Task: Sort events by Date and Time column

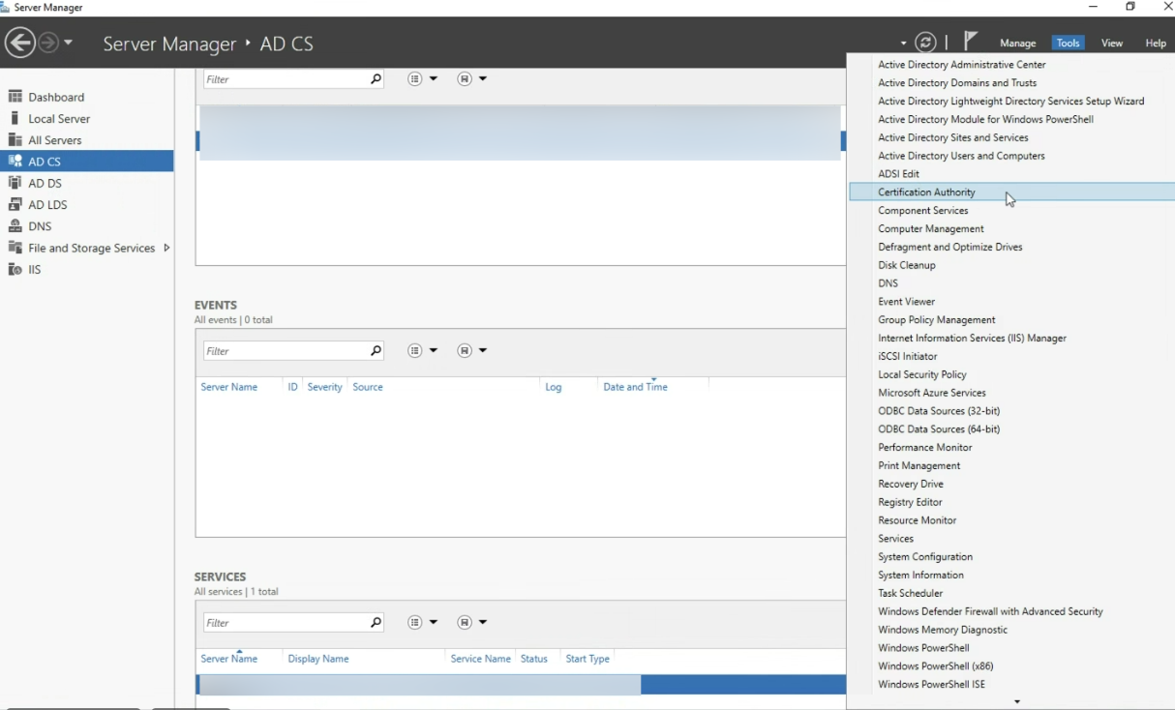Action: click(635, 387)
